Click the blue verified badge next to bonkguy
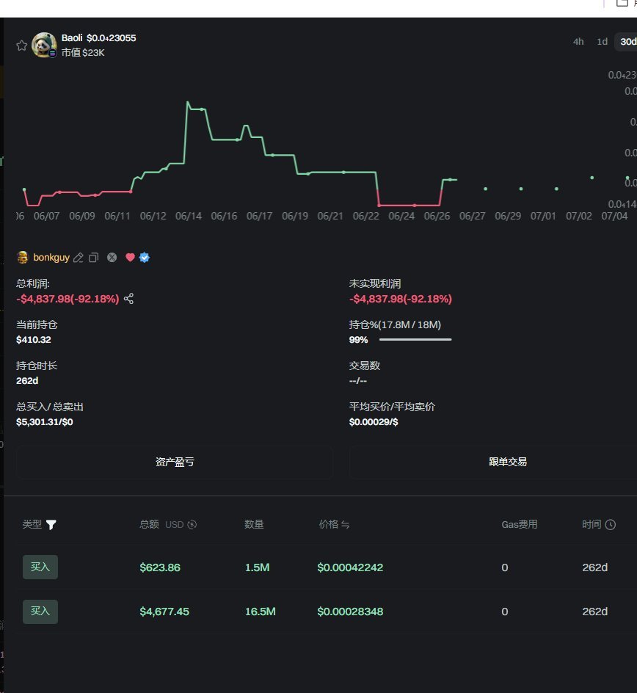The width and height of the screenshot is (637, 693). 145,258
